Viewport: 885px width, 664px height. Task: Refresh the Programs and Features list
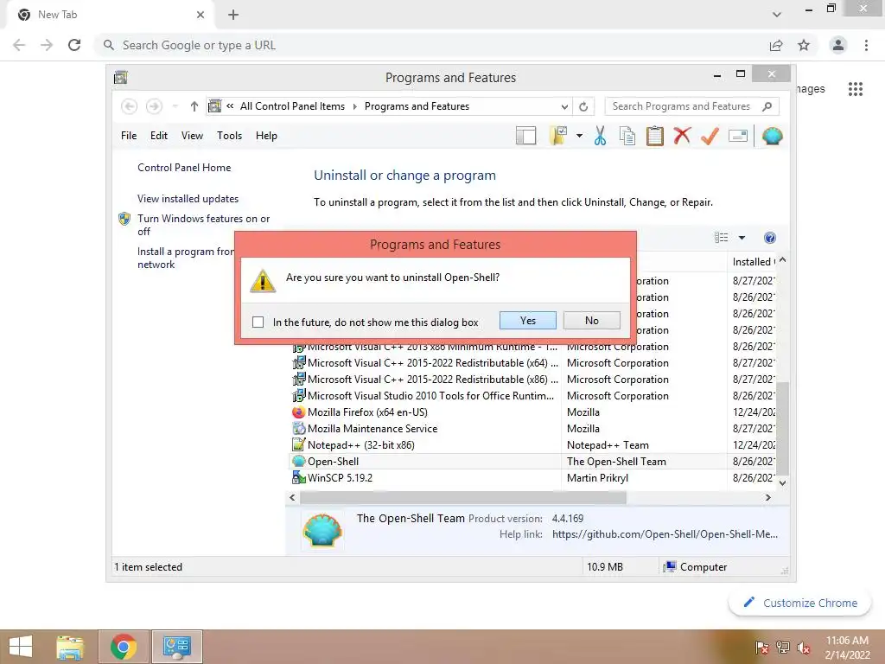click(x=583, y=106)
